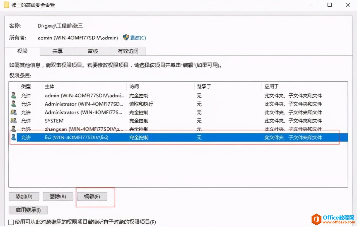Click the 添加(D) button

24,196
